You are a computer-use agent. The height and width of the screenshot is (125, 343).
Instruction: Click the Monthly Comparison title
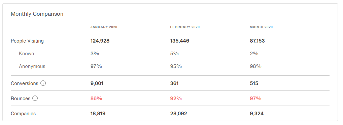[37, 14]
